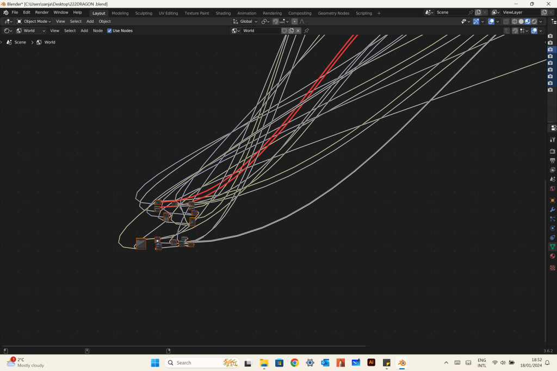Image resolution: width=557 pixels, height=371 pixels.
Task: Add a new workspace tab
Action: 379,13
